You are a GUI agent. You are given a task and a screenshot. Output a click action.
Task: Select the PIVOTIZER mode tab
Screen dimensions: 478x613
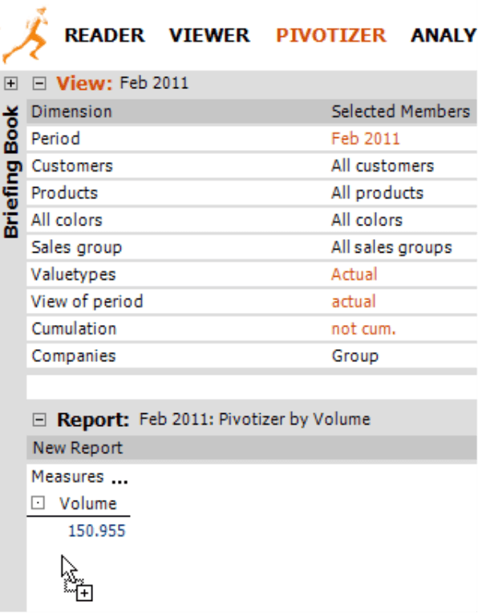[331, 35]
